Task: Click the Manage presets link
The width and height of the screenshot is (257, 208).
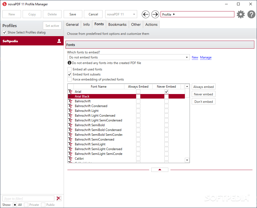Action: 206,57
